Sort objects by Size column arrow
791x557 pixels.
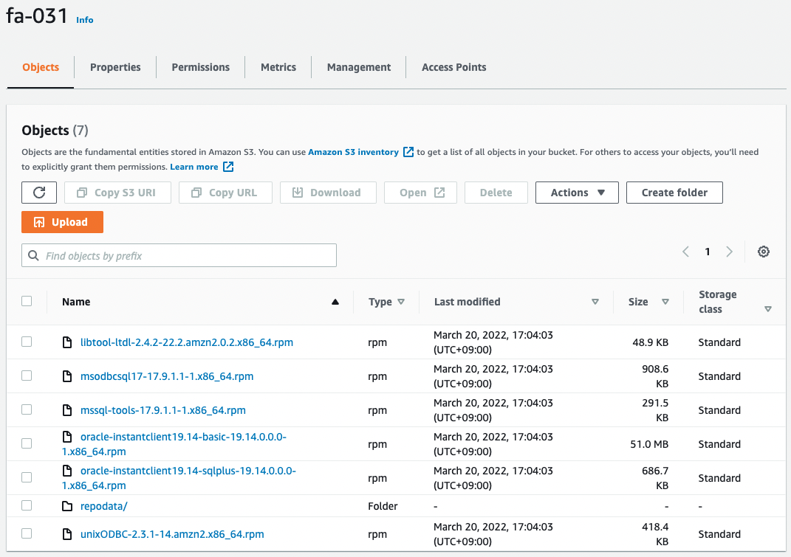(665, 302)
